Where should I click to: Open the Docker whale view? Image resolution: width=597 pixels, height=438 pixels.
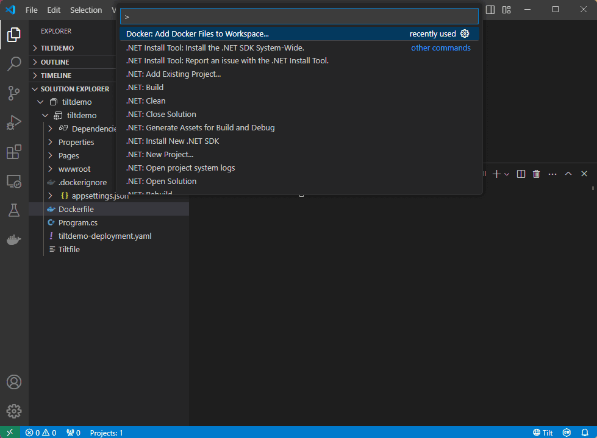(13, 239)
